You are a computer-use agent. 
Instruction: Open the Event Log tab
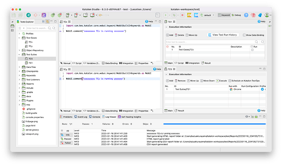(x=81, y=117)
